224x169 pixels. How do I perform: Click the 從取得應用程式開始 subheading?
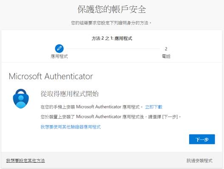70,94
